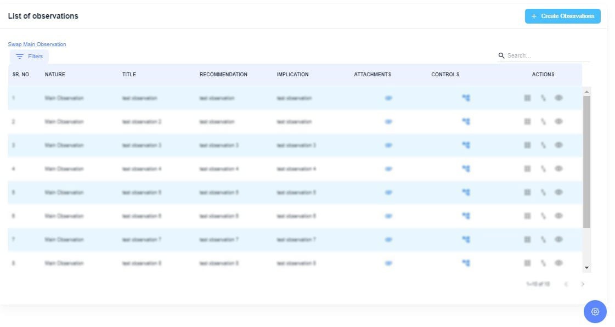Open the Controls icon for observation 5

pyautogui.click(x=465, y=193)
